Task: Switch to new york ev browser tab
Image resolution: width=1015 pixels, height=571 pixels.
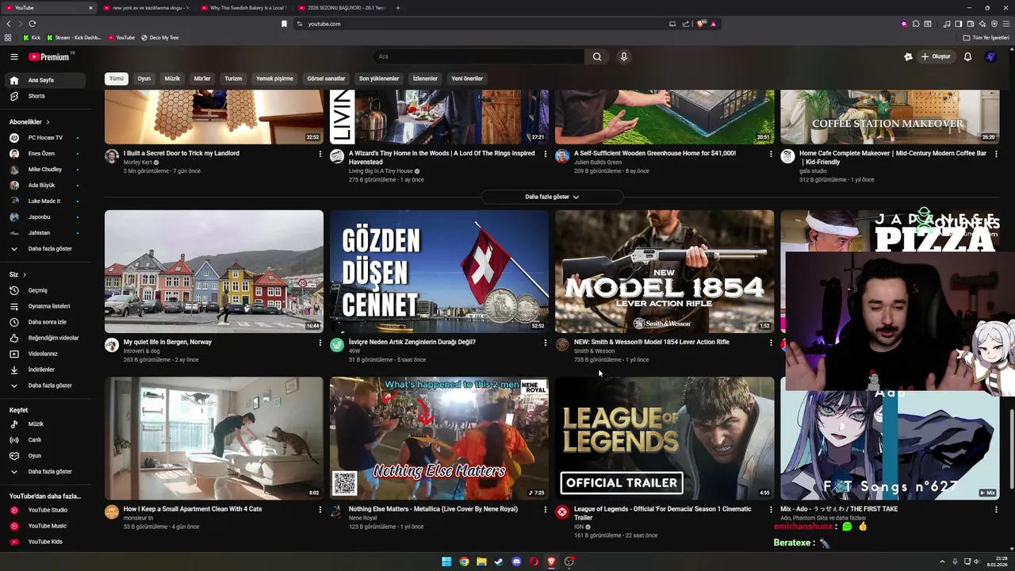Action: tap(147, 8)
